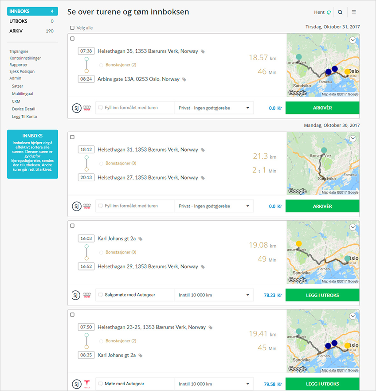Click tag icon beside Helsethagan 35 address
The width and height of the screenshot is (376, 391).
tap(203, 51)
